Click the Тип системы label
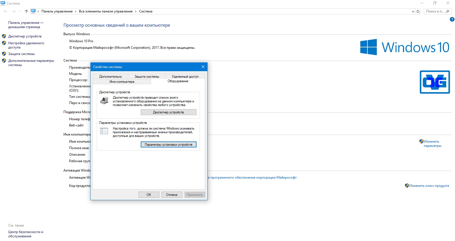455x241 pixels. click(80, 97)
